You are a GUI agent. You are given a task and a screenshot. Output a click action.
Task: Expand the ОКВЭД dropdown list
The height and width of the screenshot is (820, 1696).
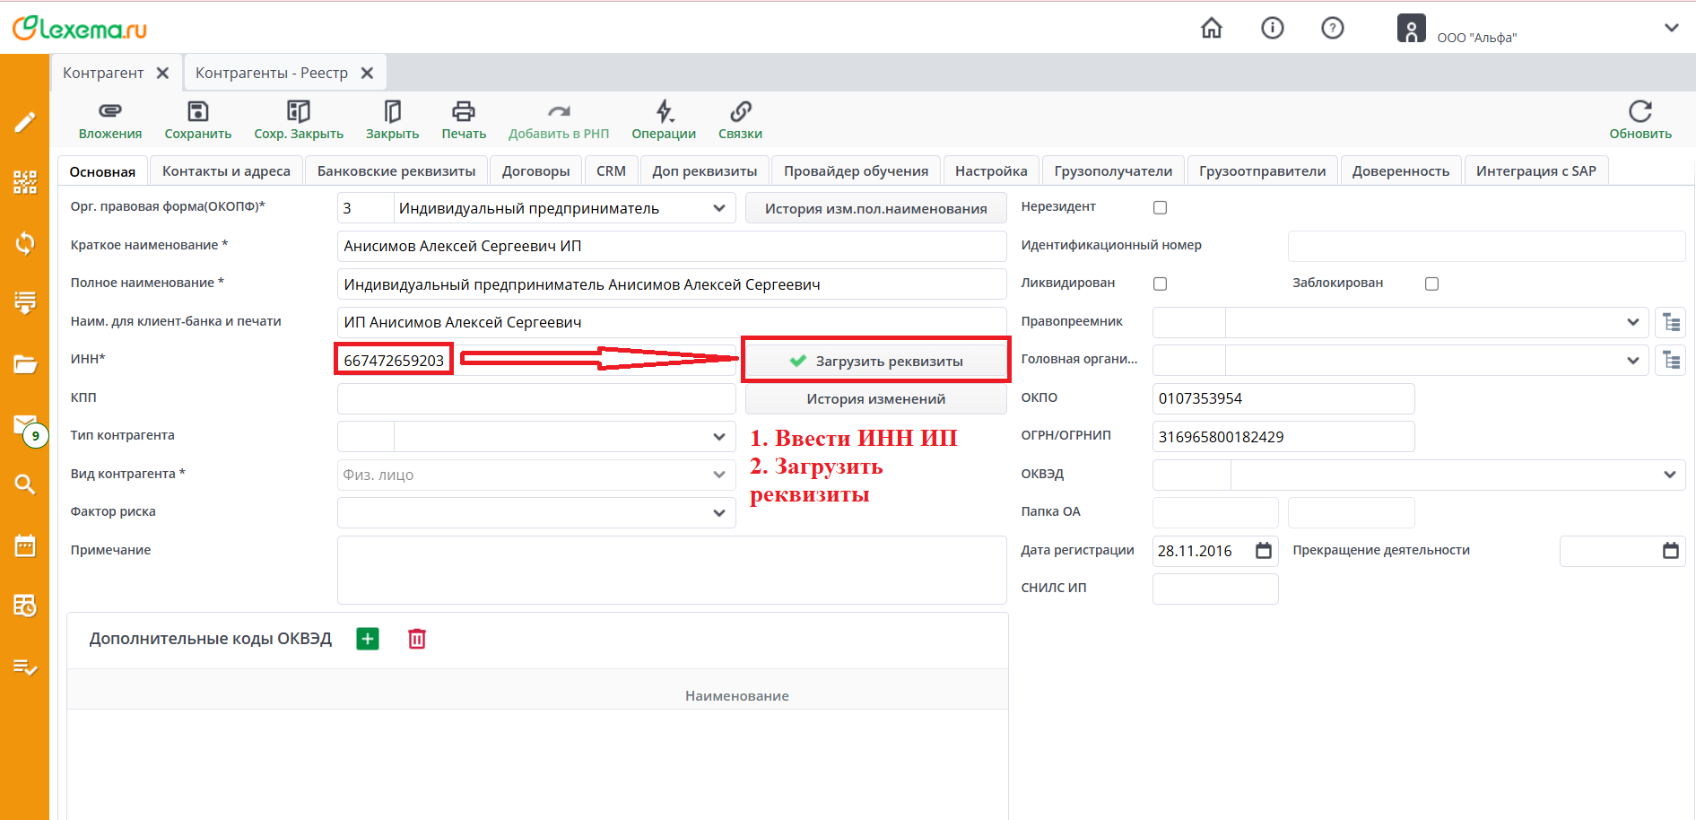pos(1669,475)
